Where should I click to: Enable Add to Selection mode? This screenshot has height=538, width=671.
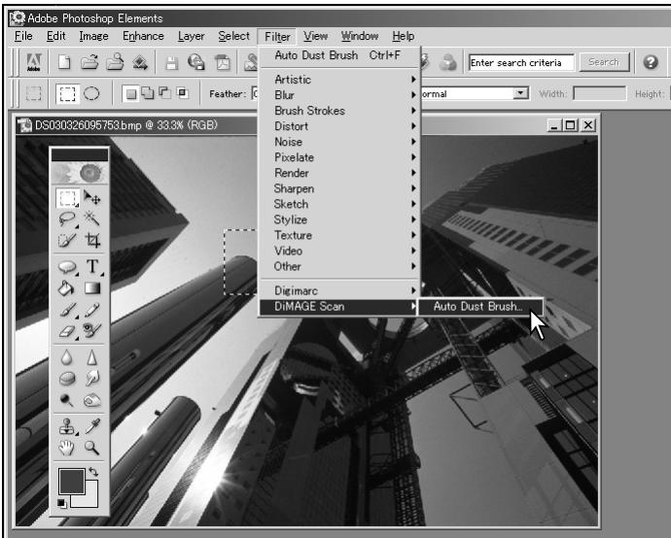(148, 92)
